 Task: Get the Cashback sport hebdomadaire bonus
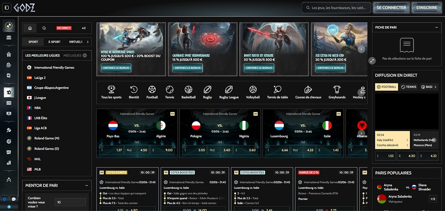(x=188, y=68)
